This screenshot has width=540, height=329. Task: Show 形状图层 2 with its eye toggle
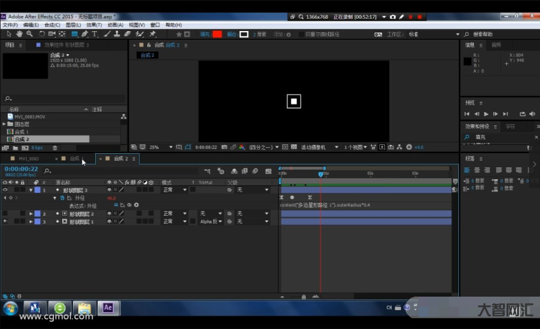[5, 213]
